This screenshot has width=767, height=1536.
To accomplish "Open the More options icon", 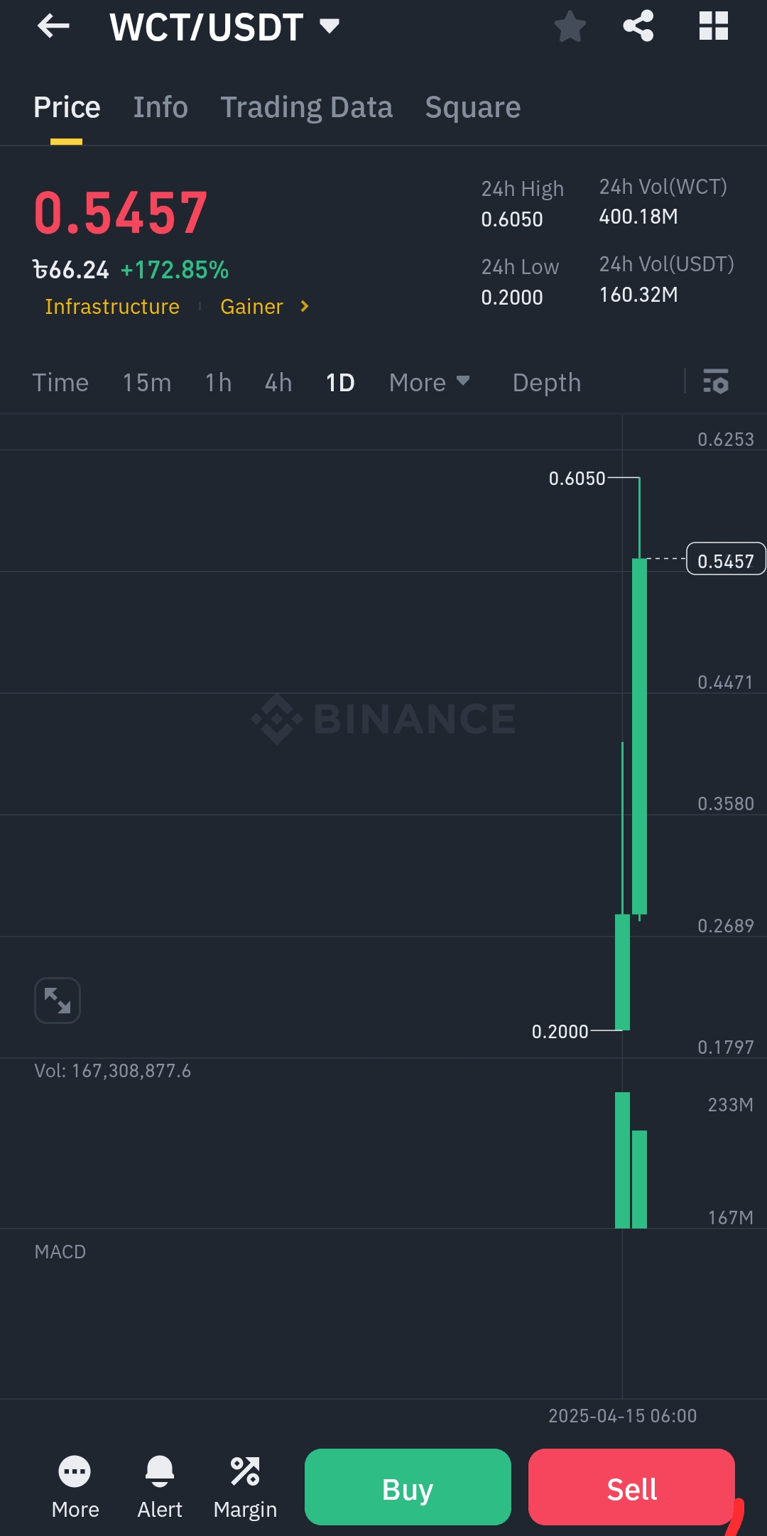I will click(x=75, y=1486).
